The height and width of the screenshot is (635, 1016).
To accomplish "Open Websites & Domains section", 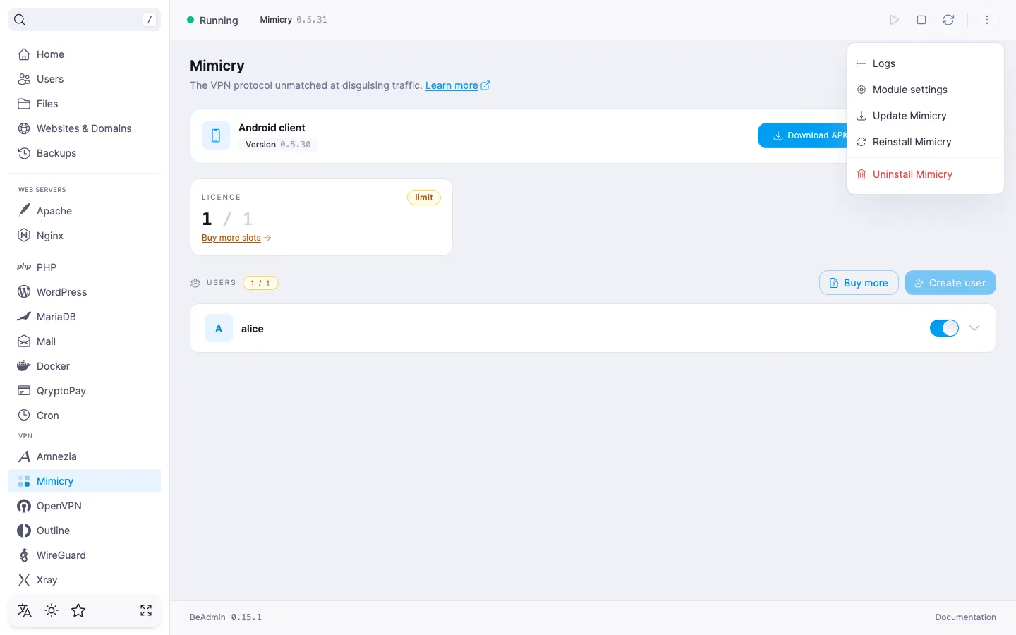I will (x=85, y=128).
